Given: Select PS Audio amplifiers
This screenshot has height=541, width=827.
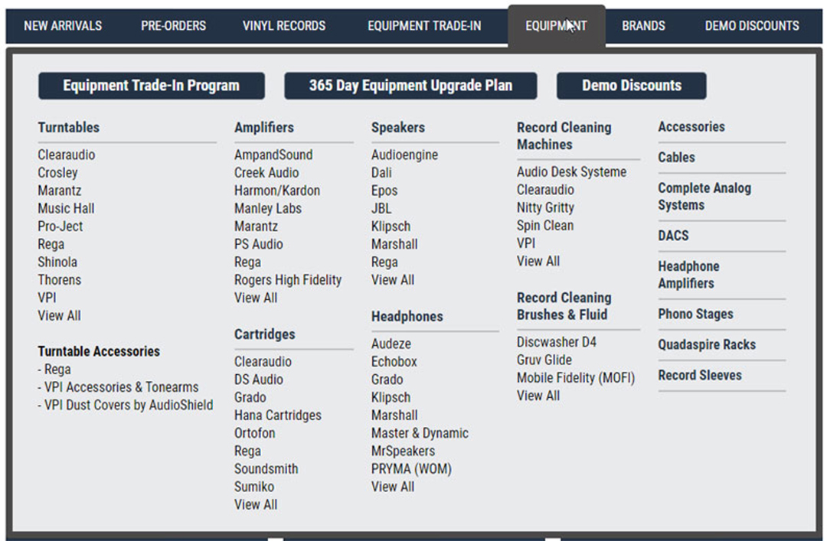Looking at the screenshot, I should (x=259, y=245).
